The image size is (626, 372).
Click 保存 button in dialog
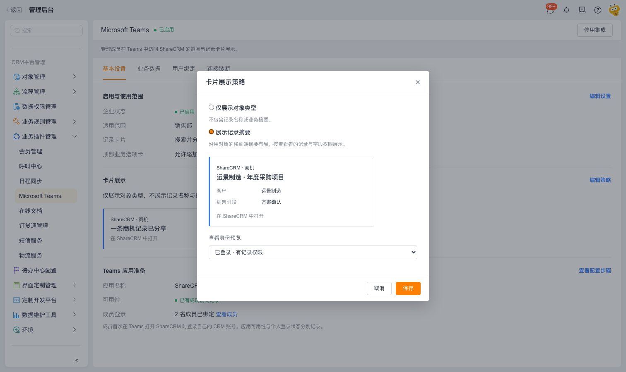pyautogui.click(x=408, y=289)
